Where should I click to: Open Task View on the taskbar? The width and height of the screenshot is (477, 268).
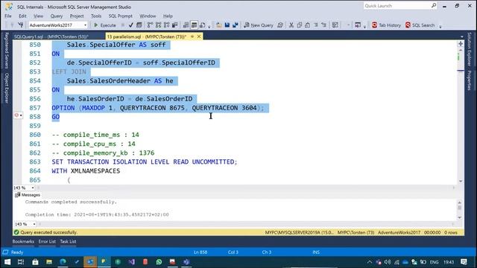click(21, 261)
